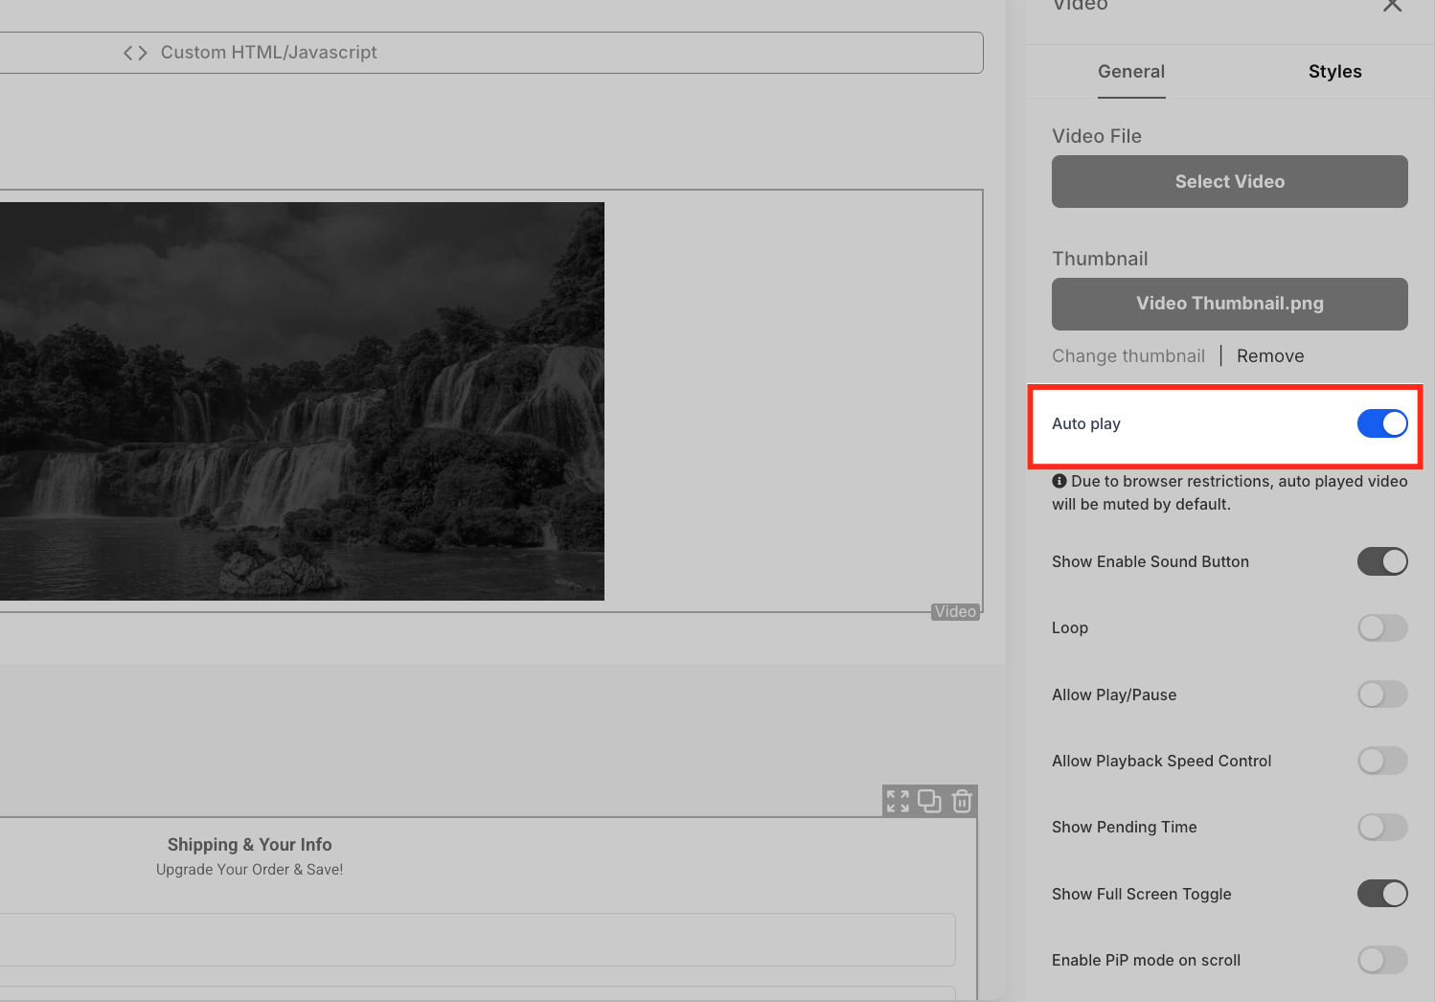Screen dimensions: 1435x1002
Task: Open the General tab
Action: coord(1131,72)
